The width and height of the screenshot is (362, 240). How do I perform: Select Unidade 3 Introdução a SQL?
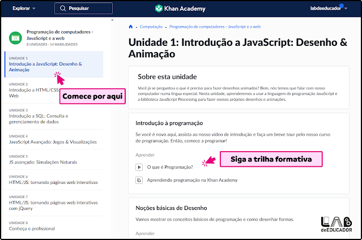click(54, 116)
